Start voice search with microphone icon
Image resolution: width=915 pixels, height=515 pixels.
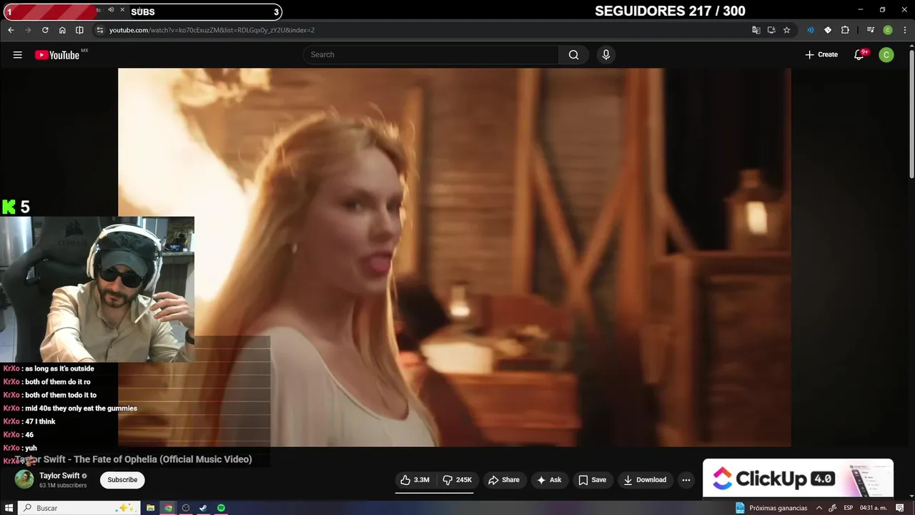click(x=606, y=54)
